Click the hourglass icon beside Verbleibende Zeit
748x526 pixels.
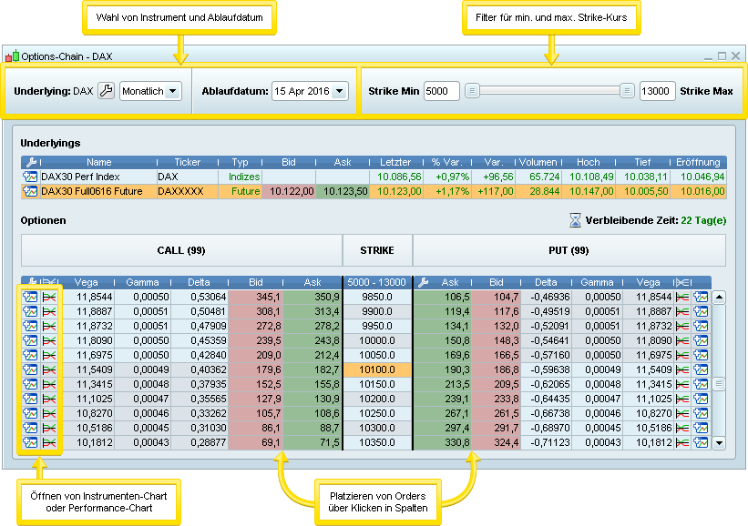[575, 220]
